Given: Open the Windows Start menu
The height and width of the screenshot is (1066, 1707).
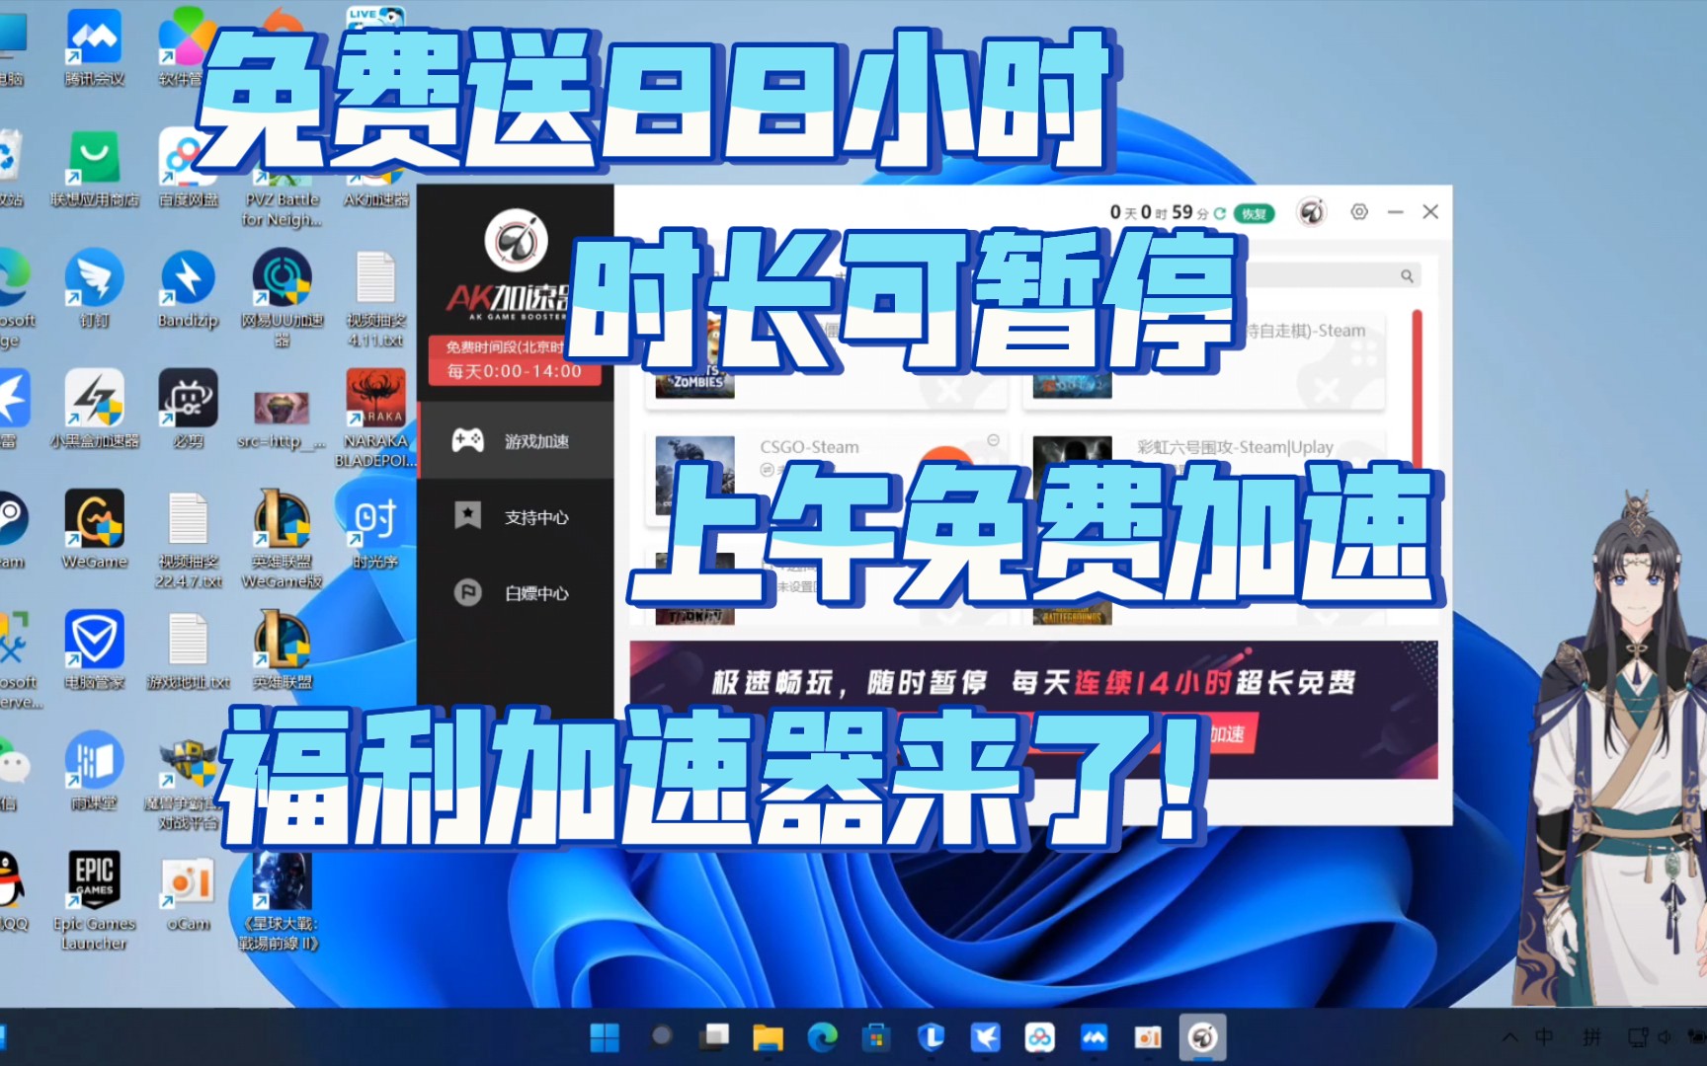Looking at the screenshot, I should click(x=605, y=1037).
